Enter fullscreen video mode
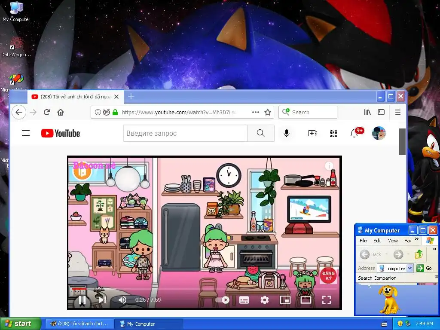This screenshot has height=330, width=440. [x=327, y=300]
